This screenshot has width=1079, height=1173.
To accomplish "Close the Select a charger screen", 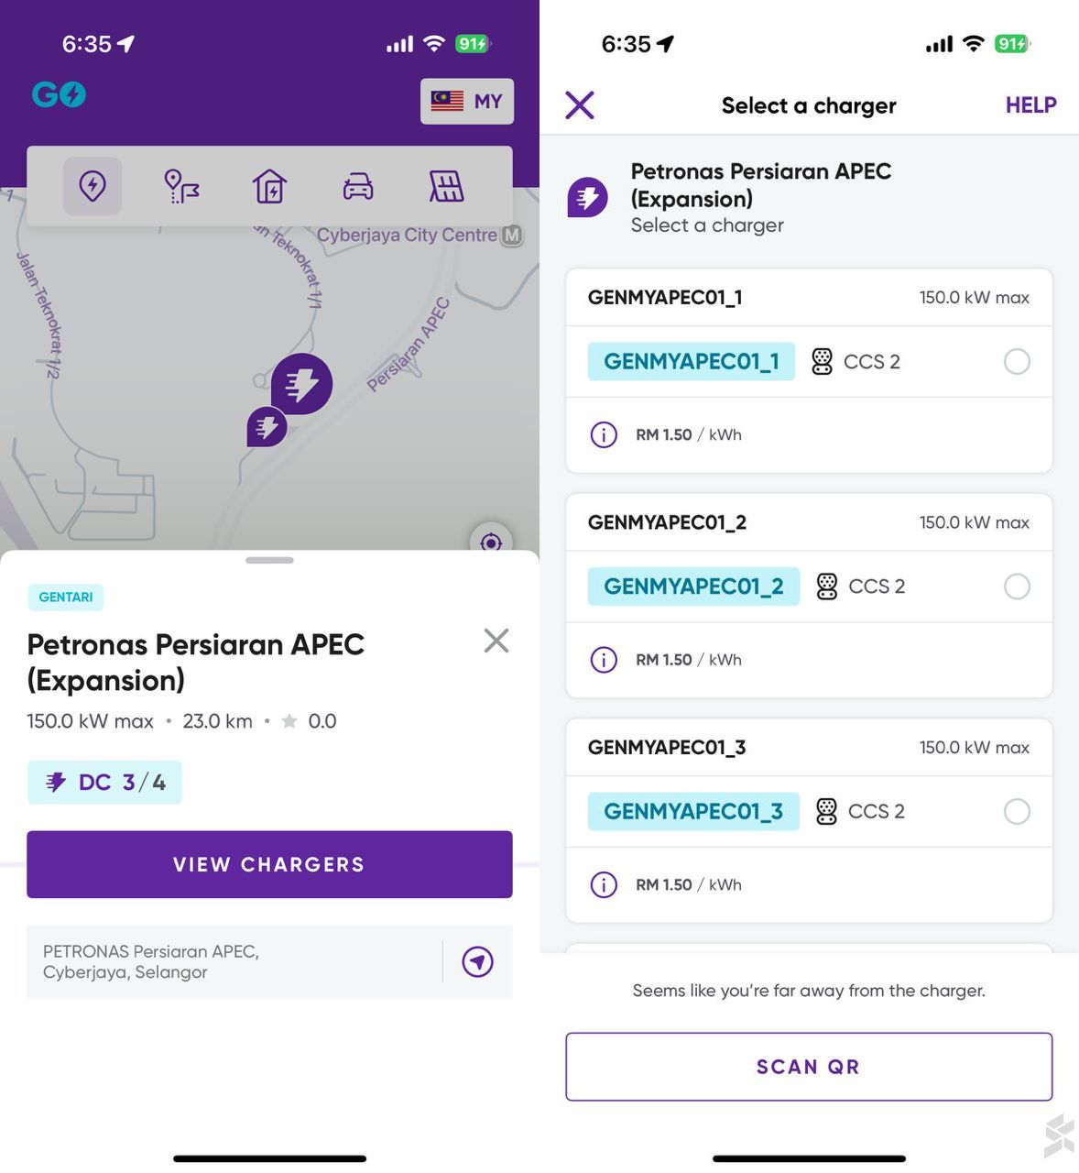I will tap(580, 105).
